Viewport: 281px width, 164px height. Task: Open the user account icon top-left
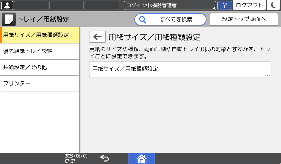[x=7, y=5]
